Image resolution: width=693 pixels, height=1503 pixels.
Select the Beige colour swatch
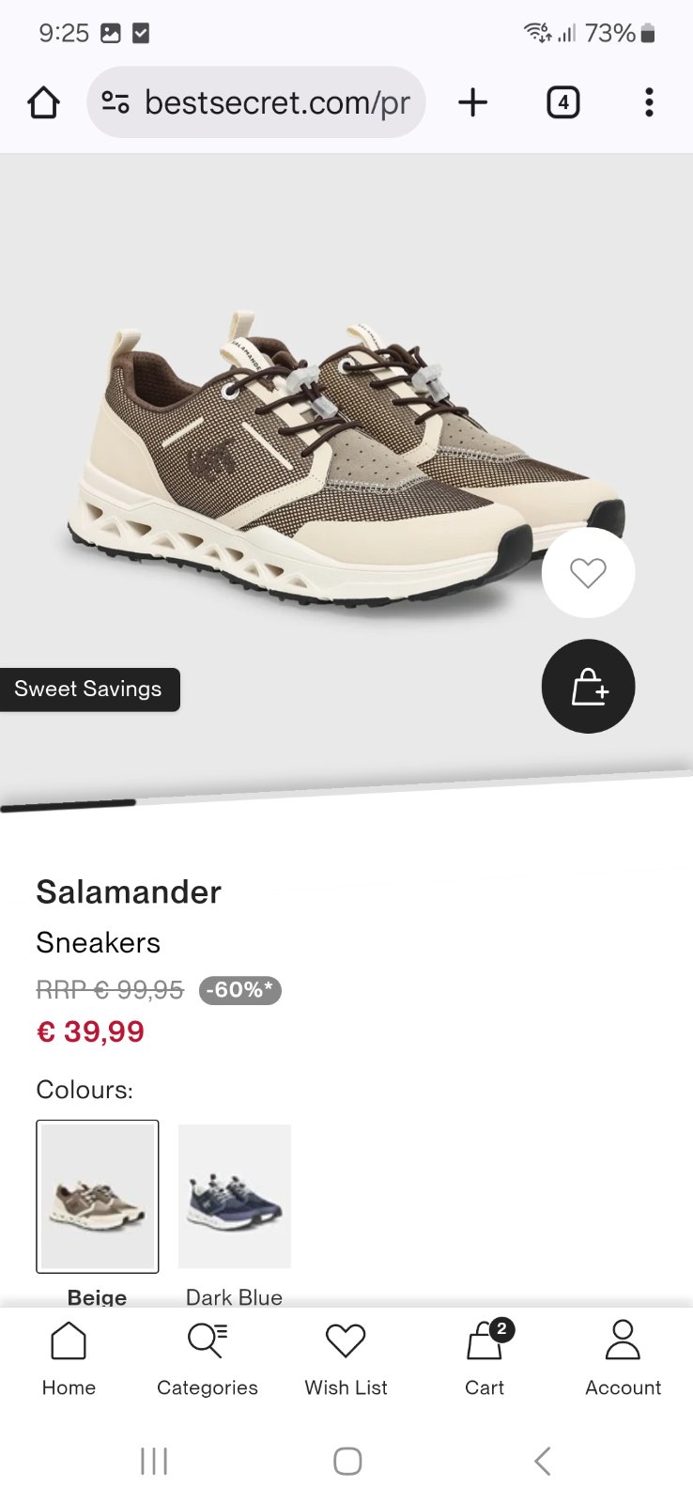pyautogui.click(x=98, y=1196)
